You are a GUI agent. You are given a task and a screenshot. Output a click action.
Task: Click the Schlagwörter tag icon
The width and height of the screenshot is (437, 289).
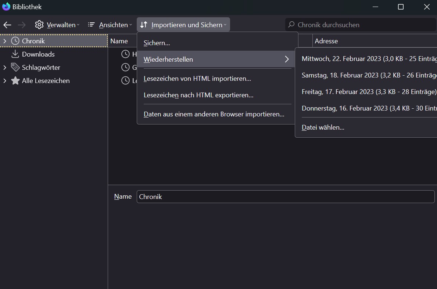point(15,68)
